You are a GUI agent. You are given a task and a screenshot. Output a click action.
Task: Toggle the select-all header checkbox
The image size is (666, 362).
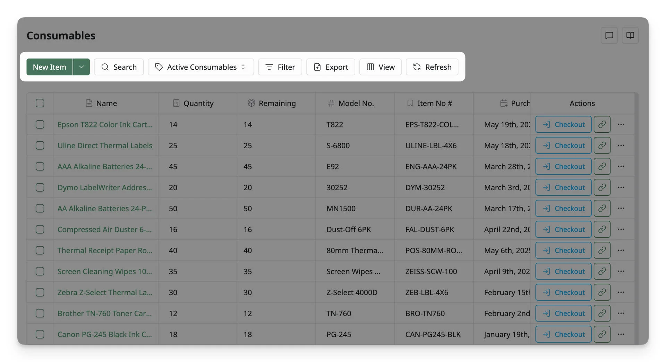(x=40, y=103)
